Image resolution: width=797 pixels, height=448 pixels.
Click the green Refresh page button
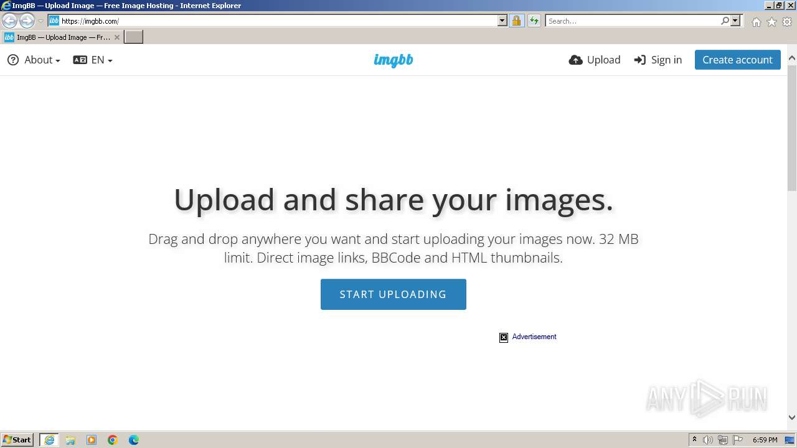pos(534,21)
